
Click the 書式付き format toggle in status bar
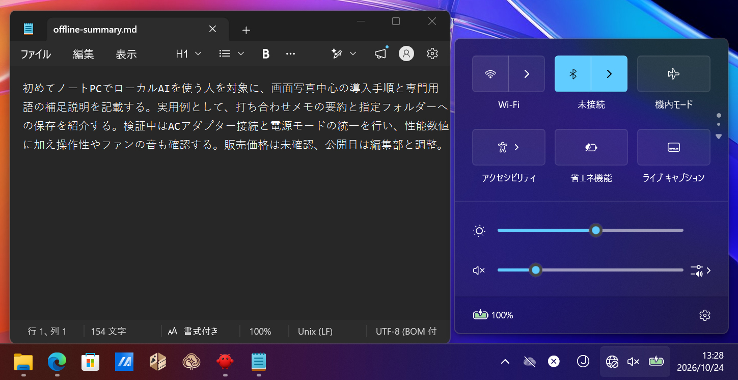click(x=194, y=332)
